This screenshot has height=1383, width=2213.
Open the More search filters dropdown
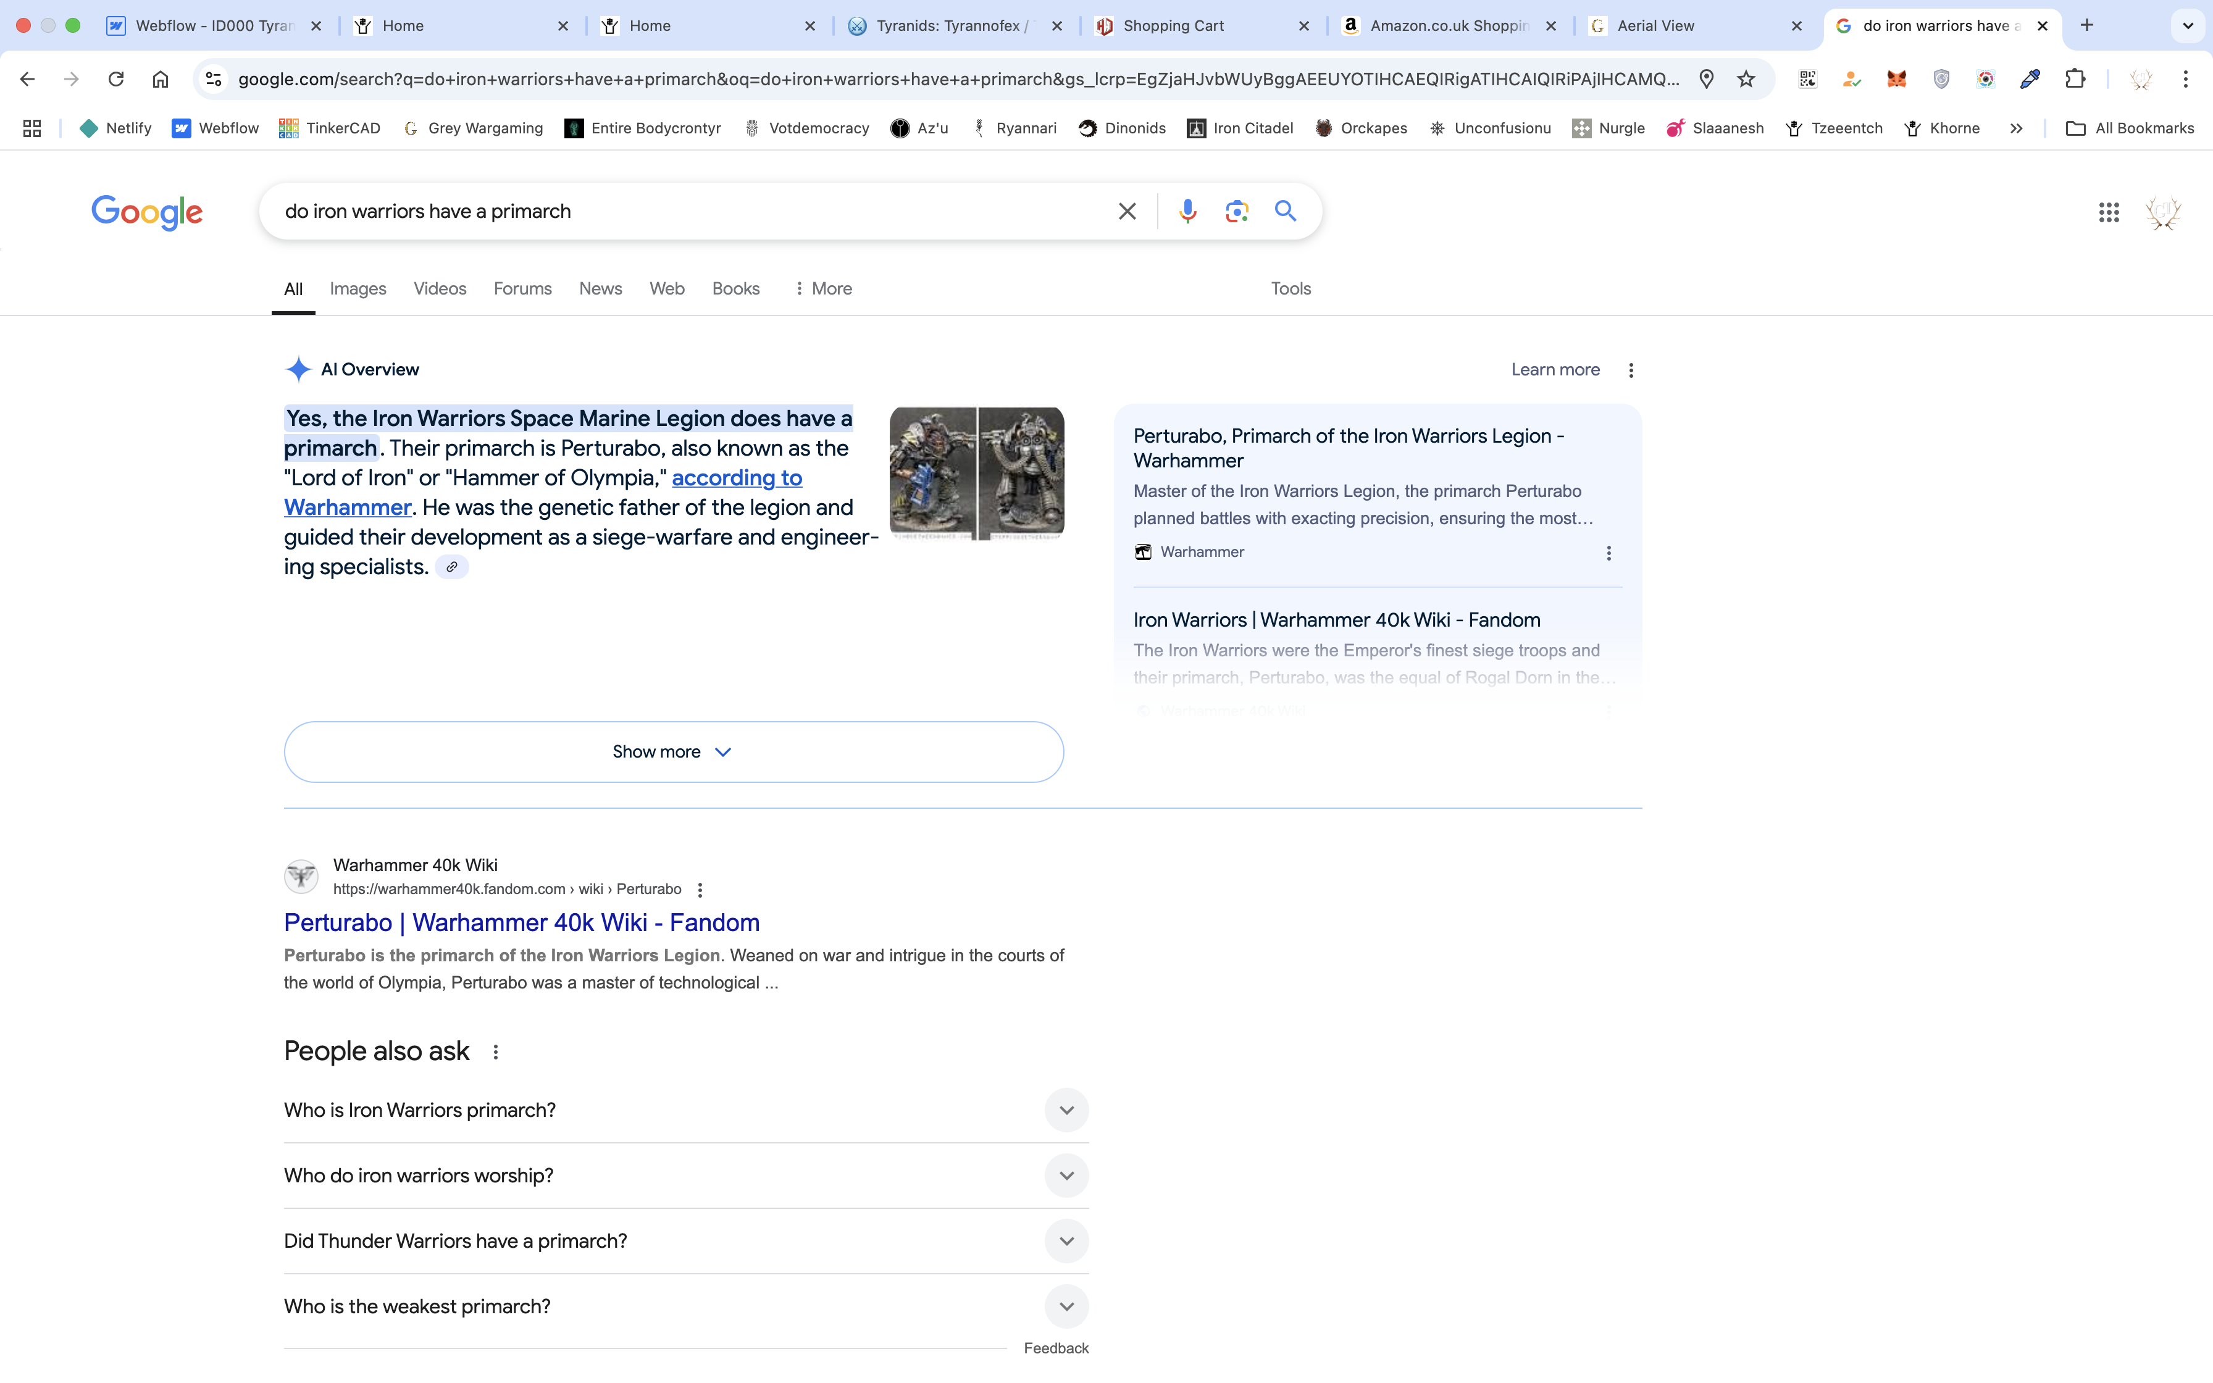pyautogui.click(x=823, y=288)
